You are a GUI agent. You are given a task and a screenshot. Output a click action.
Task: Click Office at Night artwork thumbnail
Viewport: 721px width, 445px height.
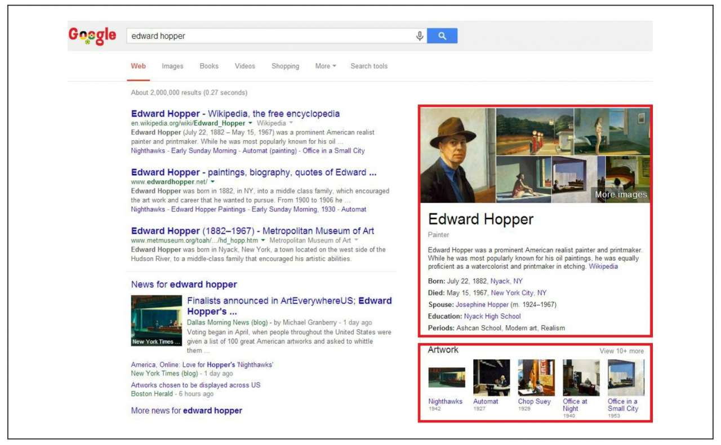tap(581, 377)
